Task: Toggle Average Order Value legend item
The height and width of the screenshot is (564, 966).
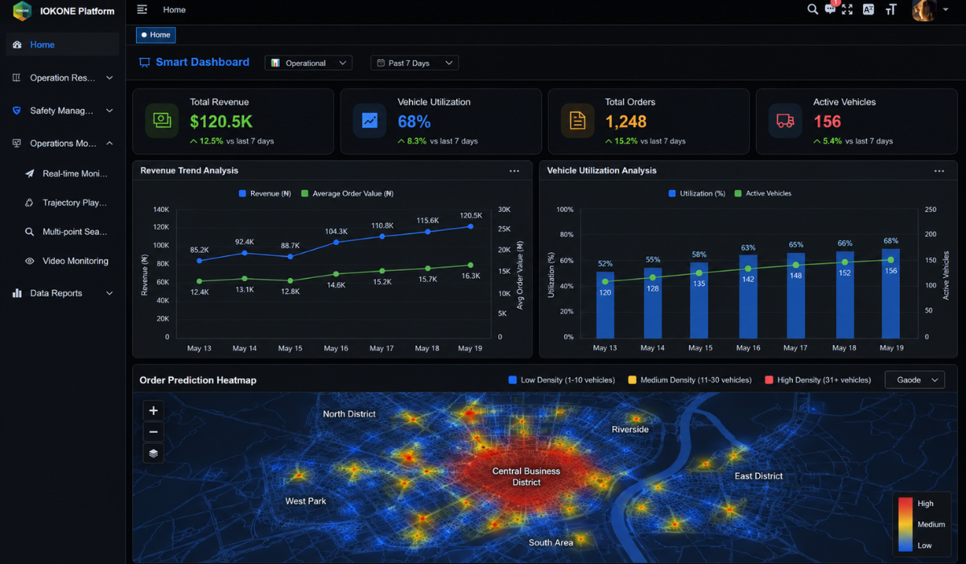Action: [347, 193]
